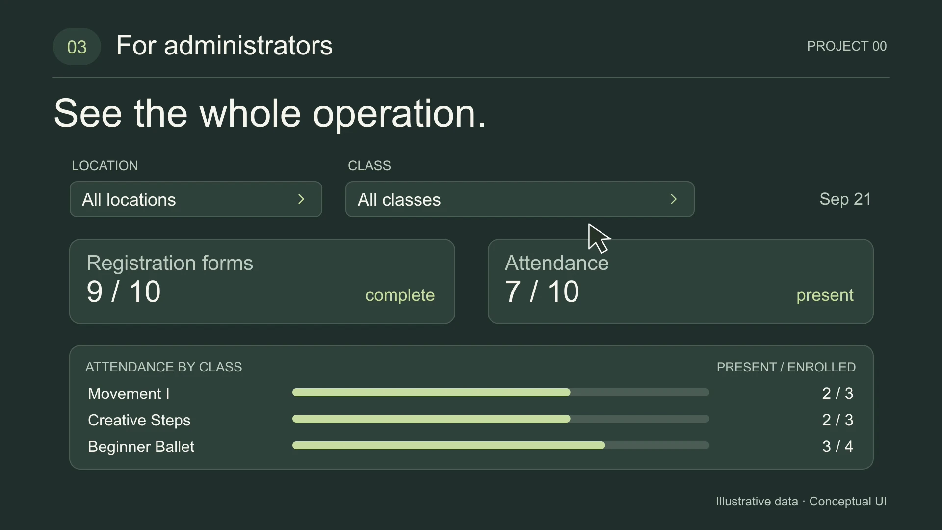Click the 'Illustrative data · Conceptual UI' footnote
The height and width of the screenshot is (530, 942).
(801, 502)
